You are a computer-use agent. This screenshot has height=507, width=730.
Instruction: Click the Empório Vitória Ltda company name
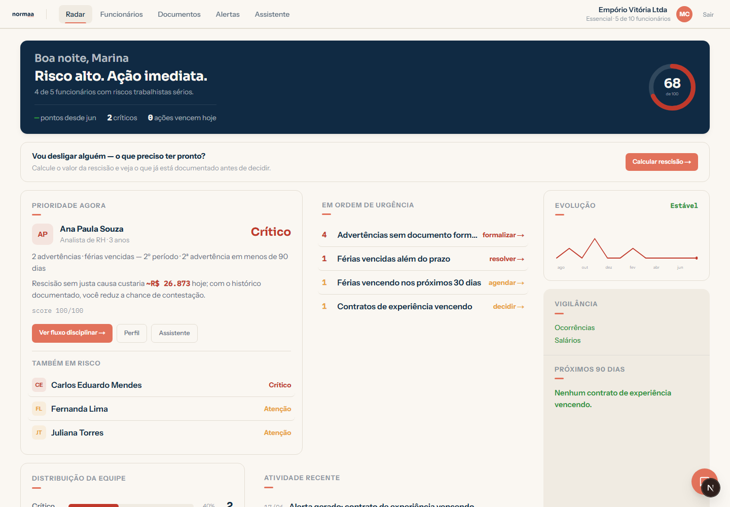[x=633, y=10]
